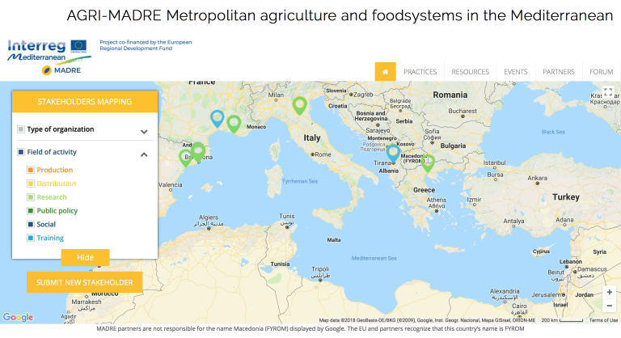Zoom in on the map
This screenshot has height=338, width=621.
(x=609, y=292)
